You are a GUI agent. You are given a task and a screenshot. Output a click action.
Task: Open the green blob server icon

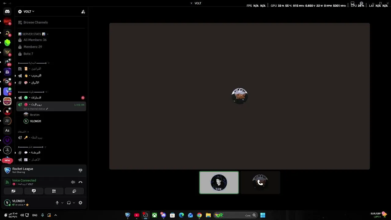pyautogui.click(x=7, y=43)
